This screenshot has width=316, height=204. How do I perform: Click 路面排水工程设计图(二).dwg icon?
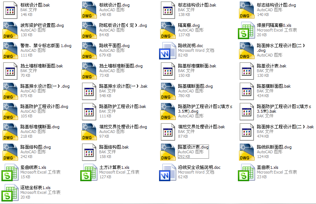pos(247,51)
